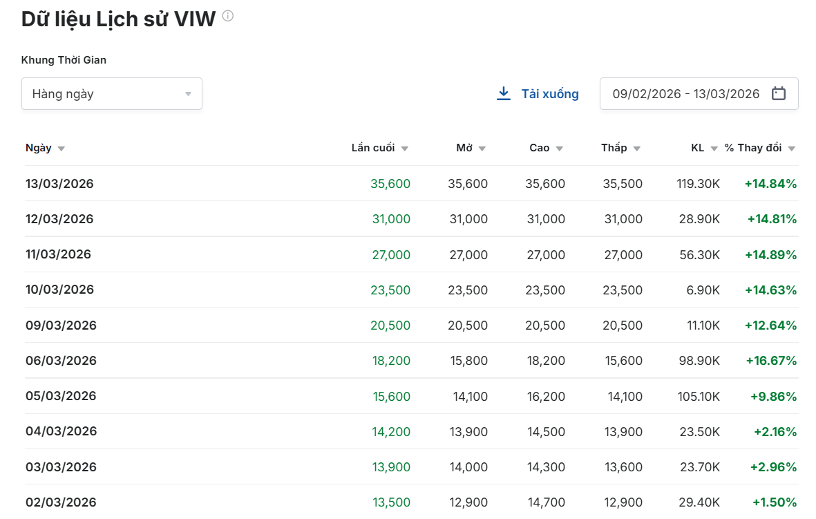Click sort arrow next to Ngày header
This screenshot has width=816, height=519.
(x=61, y=149)
